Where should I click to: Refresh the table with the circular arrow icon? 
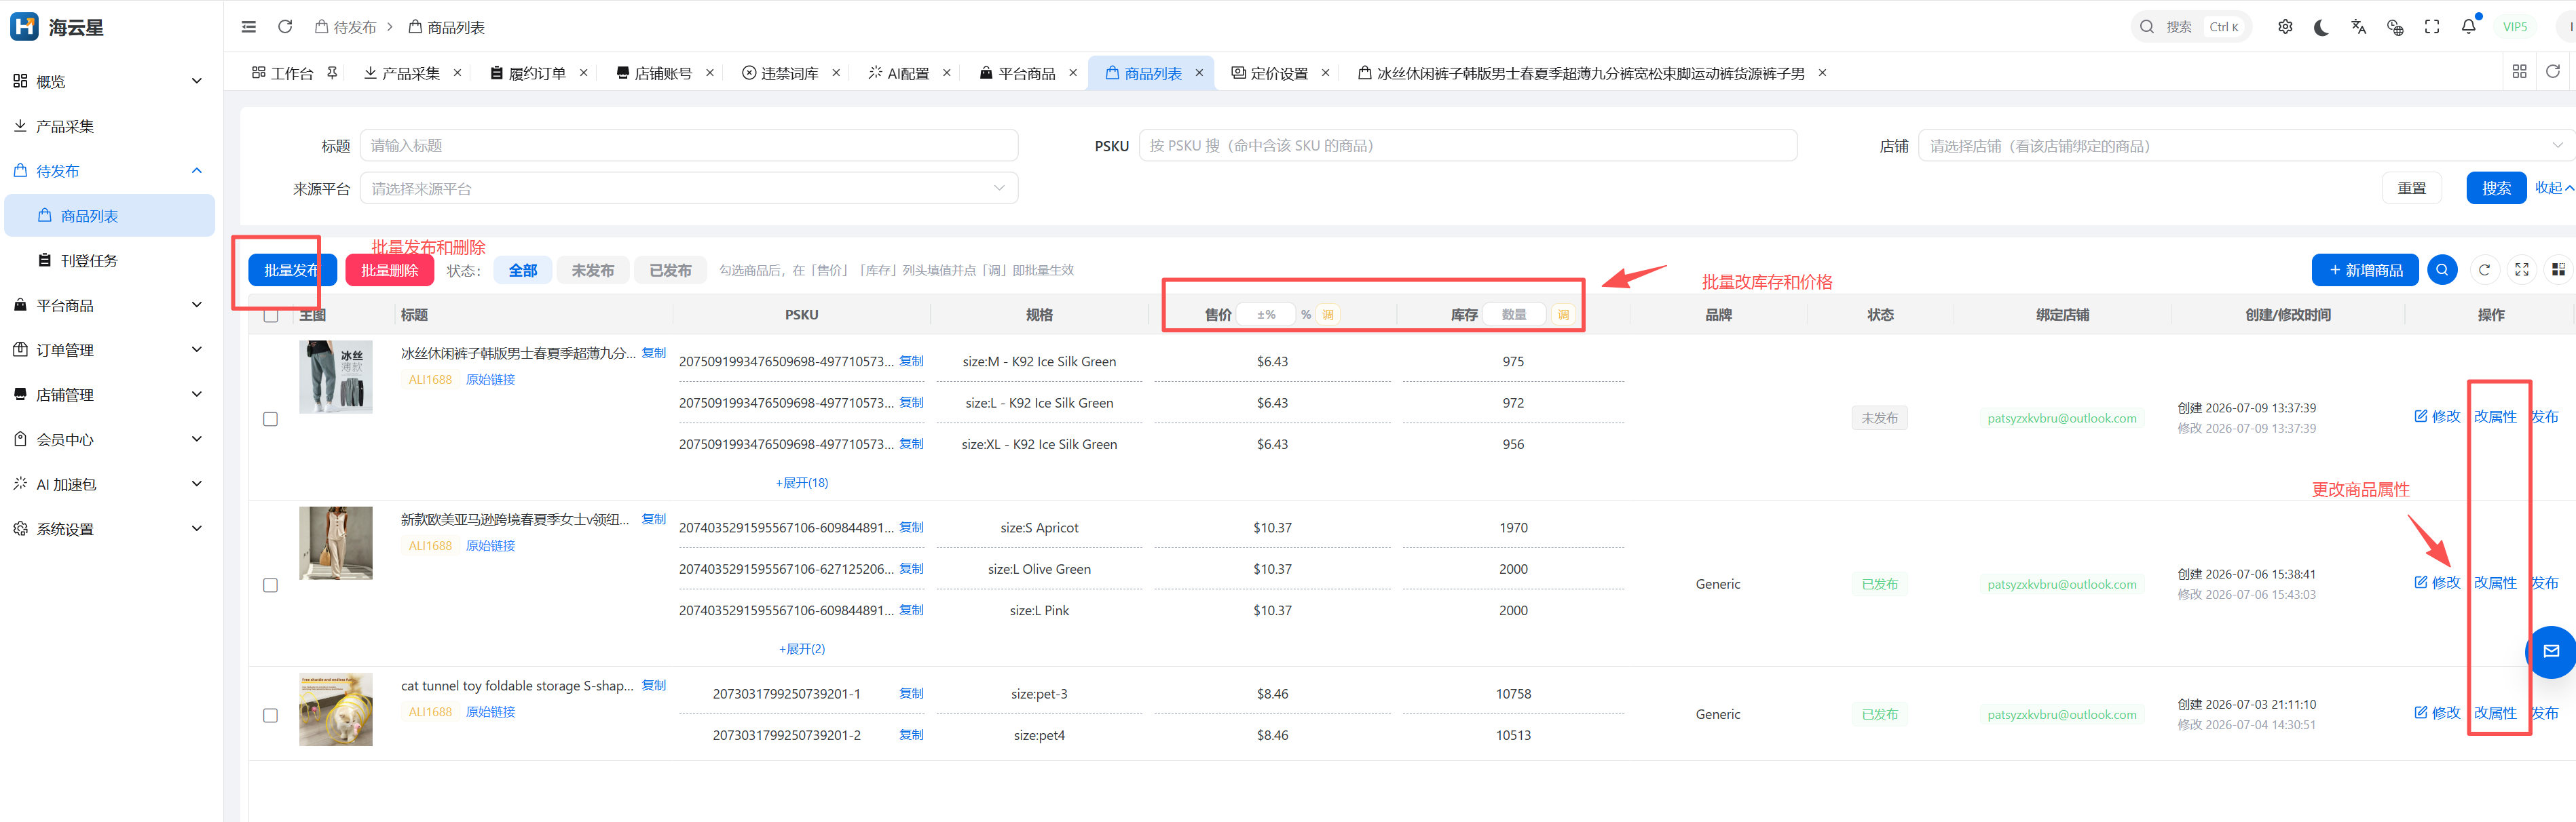2484,270
